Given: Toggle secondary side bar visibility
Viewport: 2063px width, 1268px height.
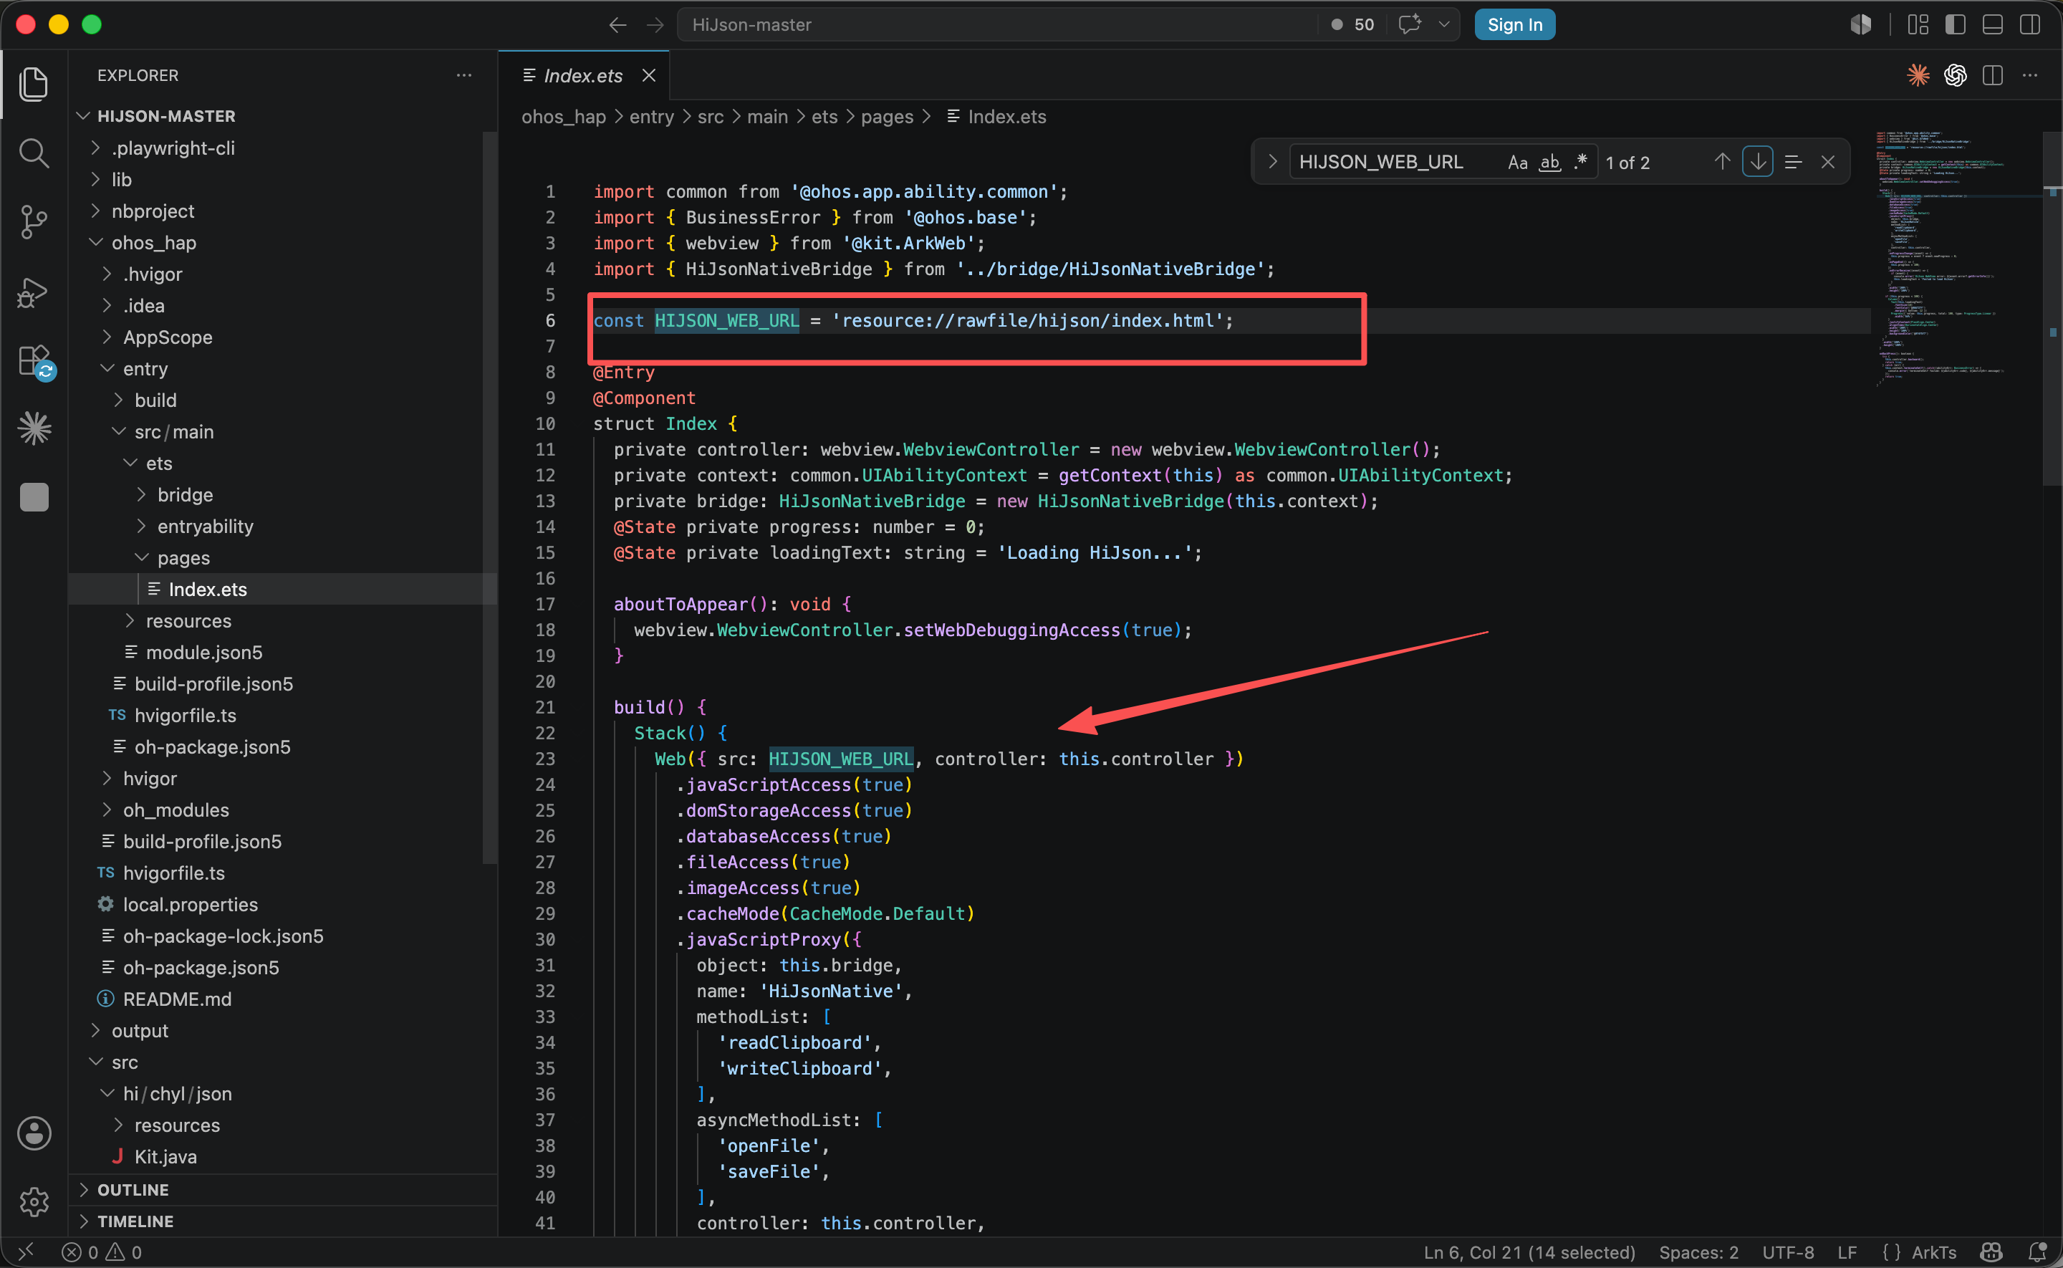Looking at the screenshot, I should (2029, 25).
